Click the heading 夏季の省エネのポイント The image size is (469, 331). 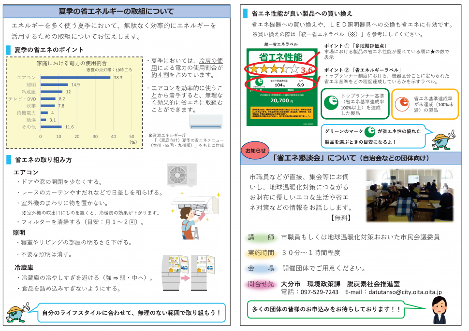click(x=49, y=50)
